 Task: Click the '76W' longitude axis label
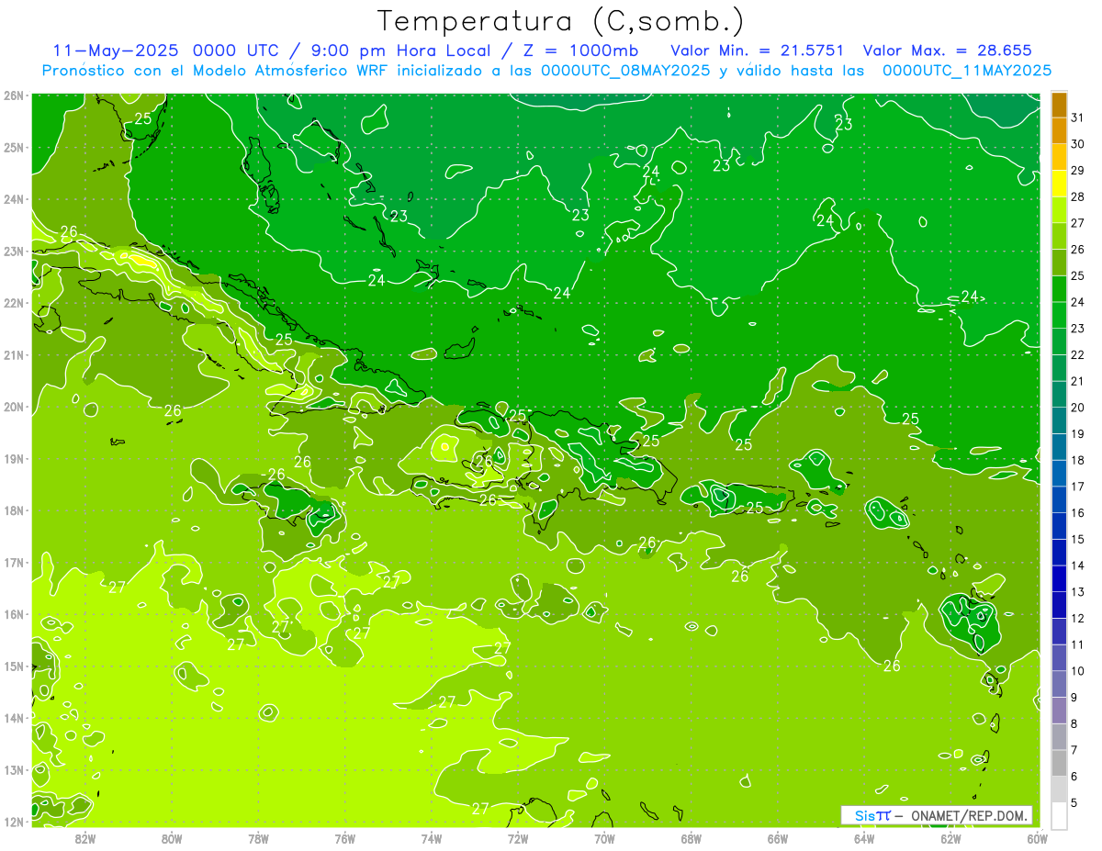[x=345, y=838]
